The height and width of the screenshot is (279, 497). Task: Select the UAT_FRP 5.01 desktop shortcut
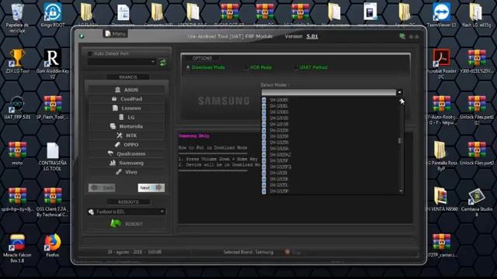tap(17, 108)
